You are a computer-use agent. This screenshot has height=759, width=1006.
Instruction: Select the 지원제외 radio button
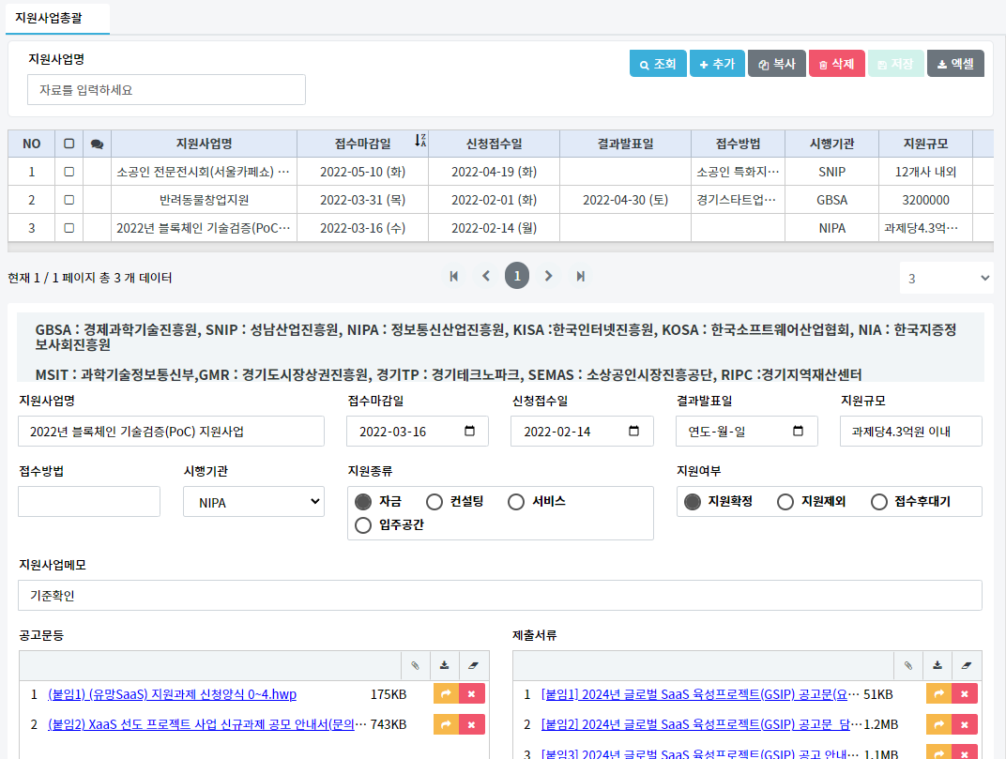click(785, 502)
